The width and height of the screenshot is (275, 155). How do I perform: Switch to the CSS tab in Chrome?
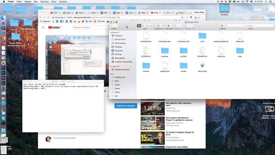tap(105, 12)
